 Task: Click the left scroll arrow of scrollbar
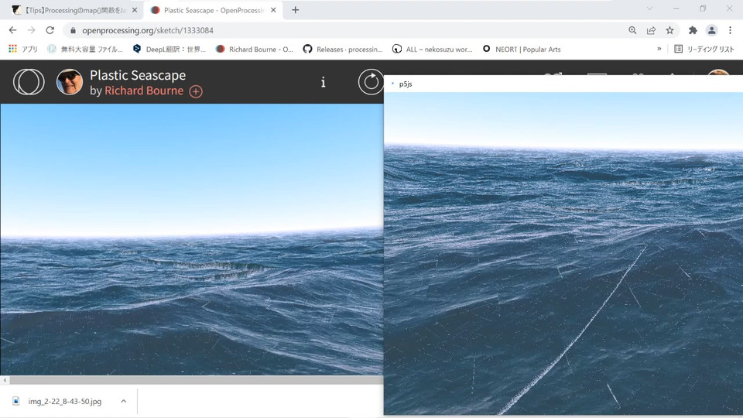[x=5, y=380]
